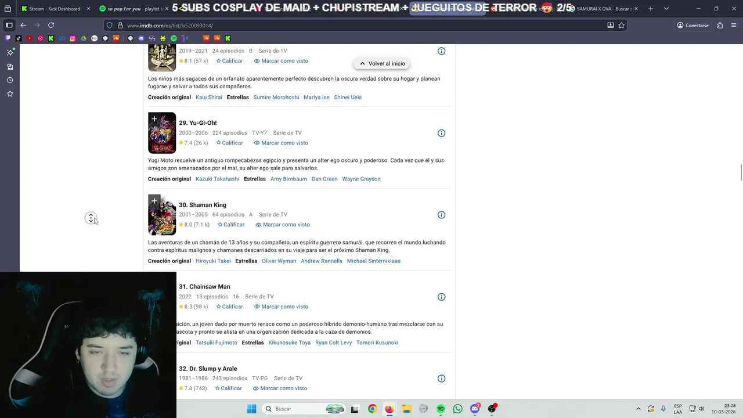Open synced tabs sidebar icon

pyautogui.click(x=10, y=66)
